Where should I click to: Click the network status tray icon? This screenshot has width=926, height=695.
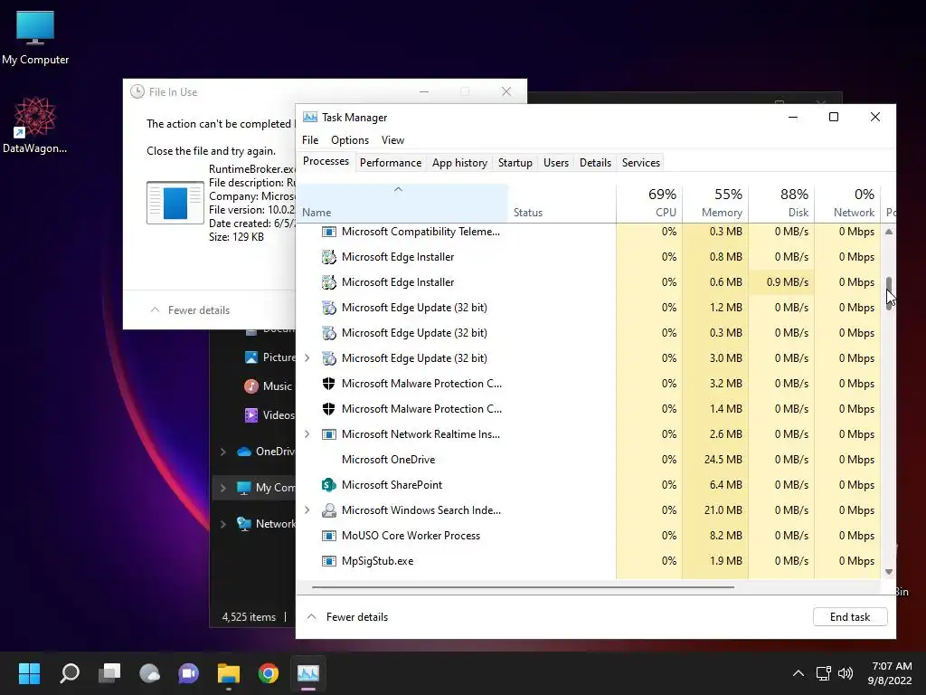(x=823, y=673)
